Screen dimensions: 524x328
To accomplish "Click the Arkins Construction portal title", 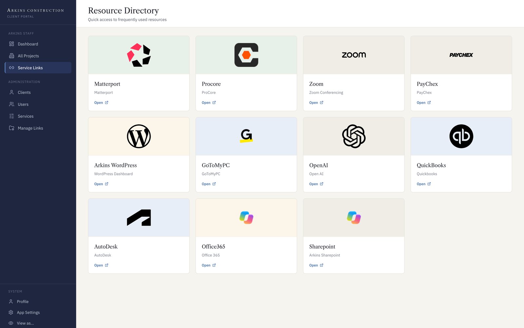I will [35, 10].
